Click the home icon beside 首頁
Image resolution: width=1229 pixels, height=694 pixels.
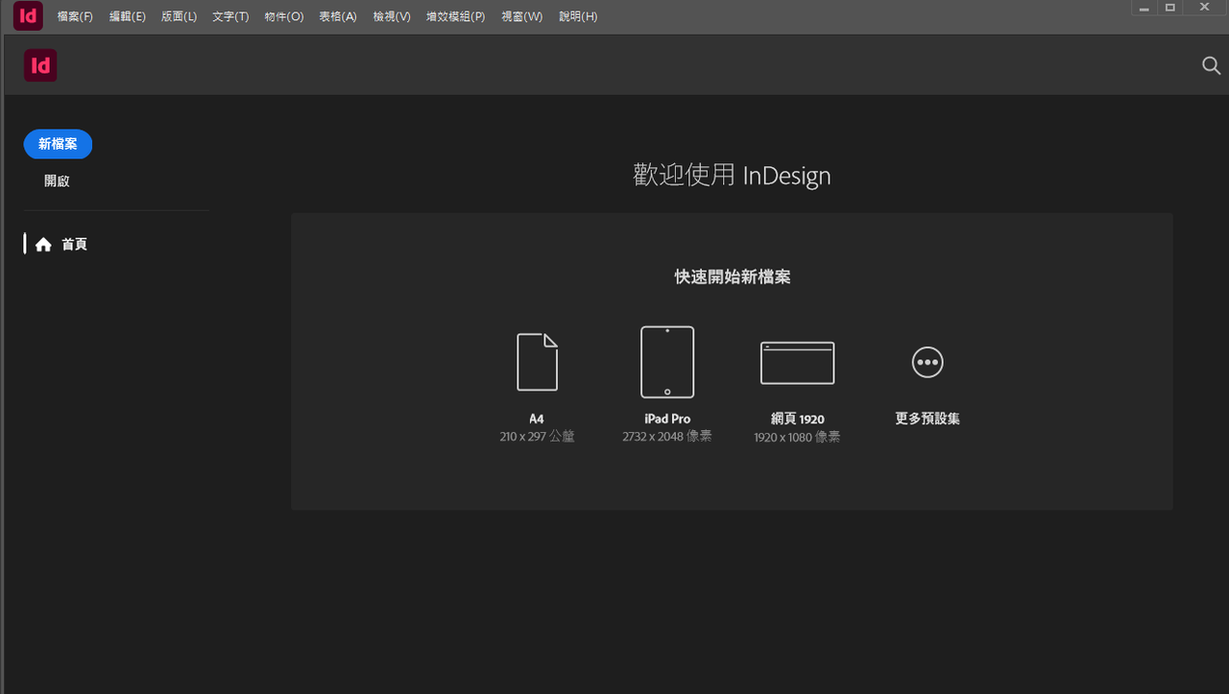click(43, 245)
